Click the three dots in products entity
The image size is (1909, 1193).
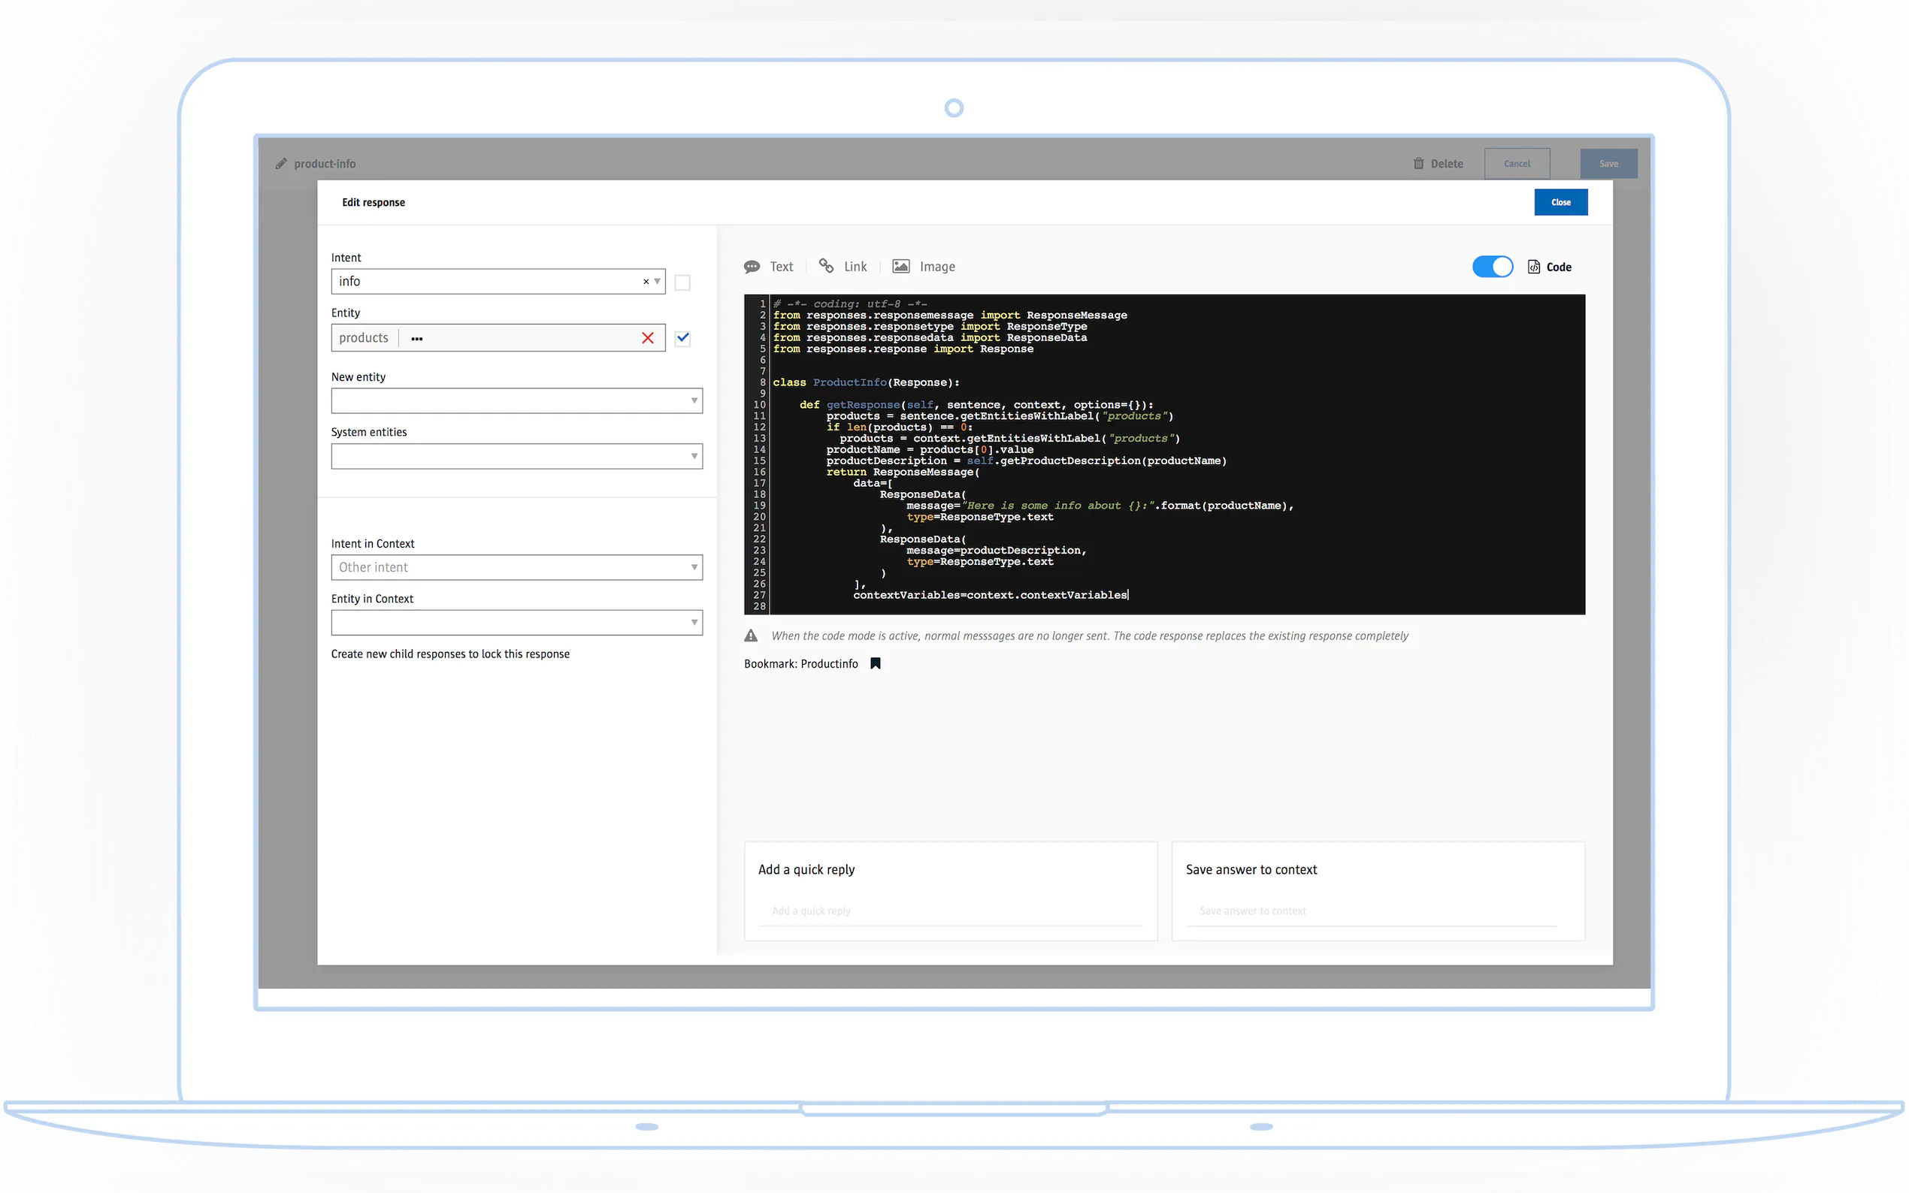pos(416,339)
